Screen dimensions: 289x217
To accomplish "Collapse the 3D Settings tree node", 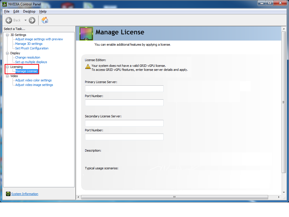I will coord(7,35).
